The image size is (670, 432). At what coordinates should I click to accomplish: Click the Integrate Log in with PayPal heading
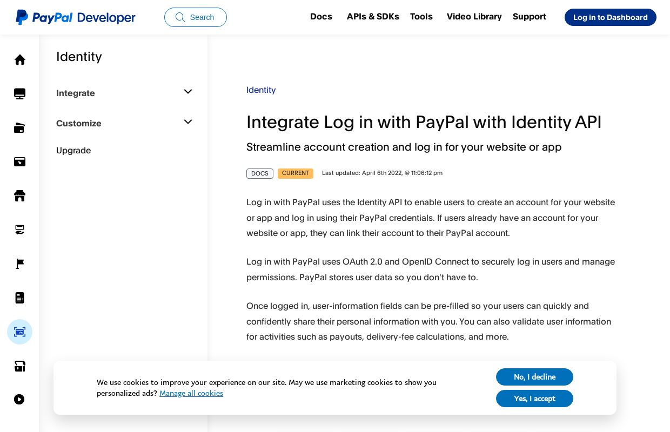point(424,122)
